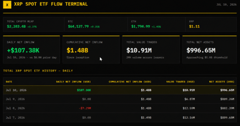Sort by Cumulative Net Inflow (USD) column
The image size is (240, 126).
[130, 82]
